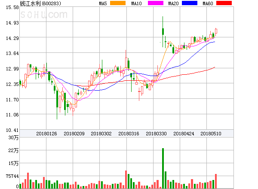Click the 14.93 price axis label

pyautogui.click(x=12, y=23)
